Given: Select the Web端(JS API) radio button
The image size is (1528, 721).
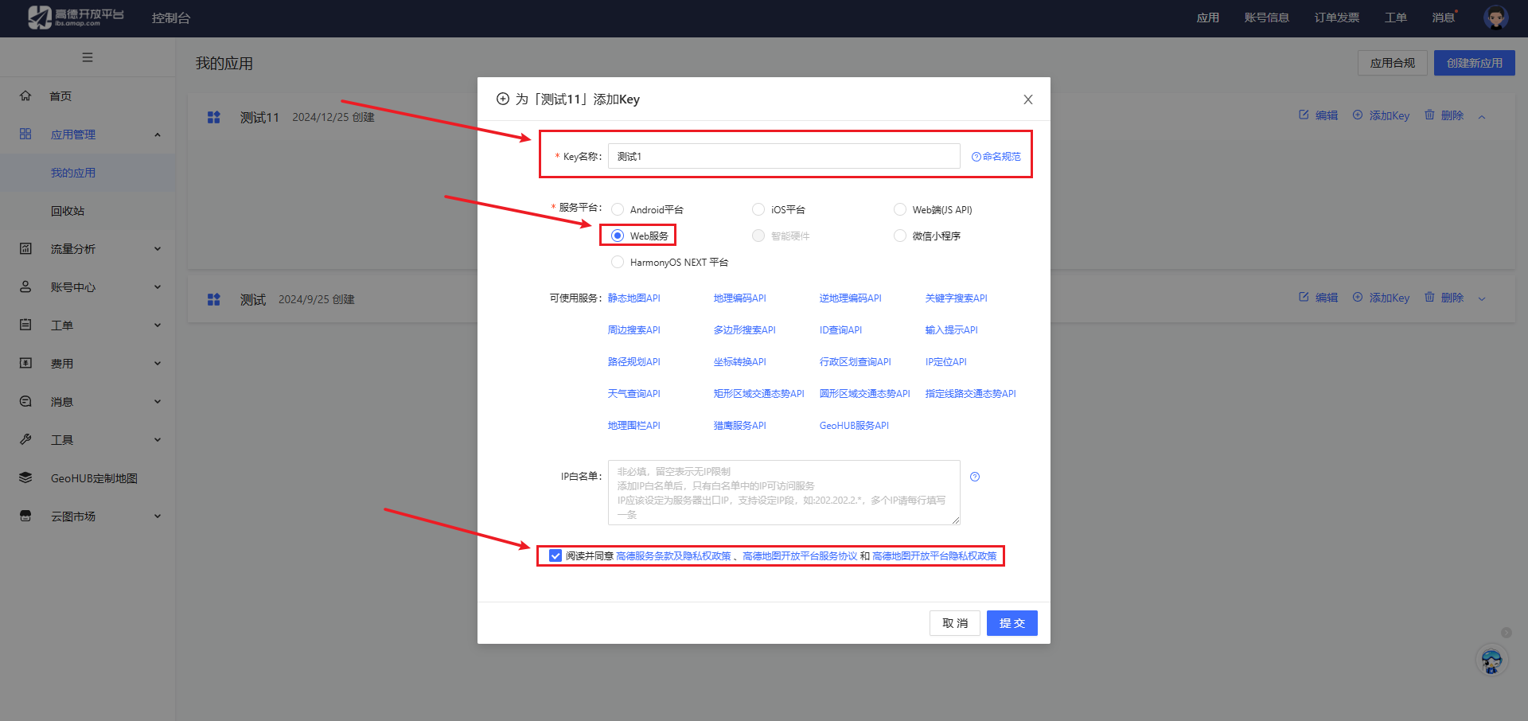Looking at the screenshot, I should pos(900,209).
